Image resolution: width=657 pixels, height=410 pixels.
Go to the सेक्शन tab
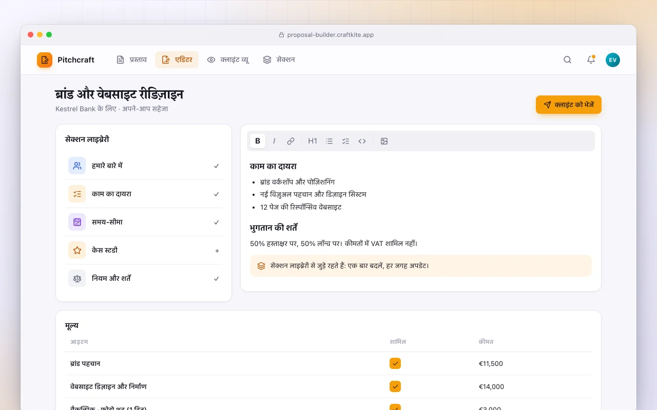click(x=279, y=60)
